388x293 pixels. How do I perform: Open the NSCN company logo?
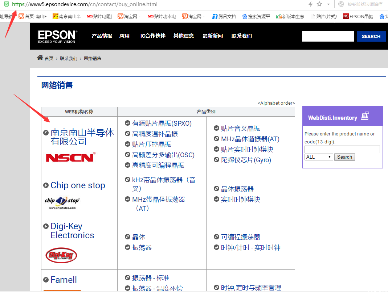click(70, 157)
